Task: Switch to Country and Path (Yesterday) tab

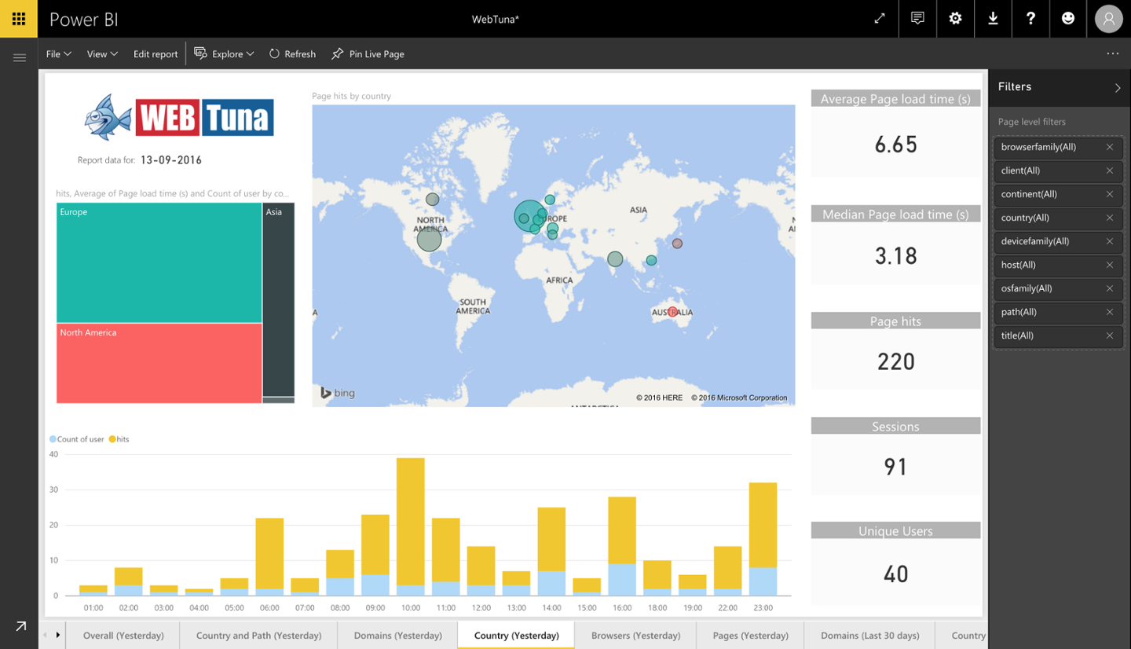Action: click(258, 635)
